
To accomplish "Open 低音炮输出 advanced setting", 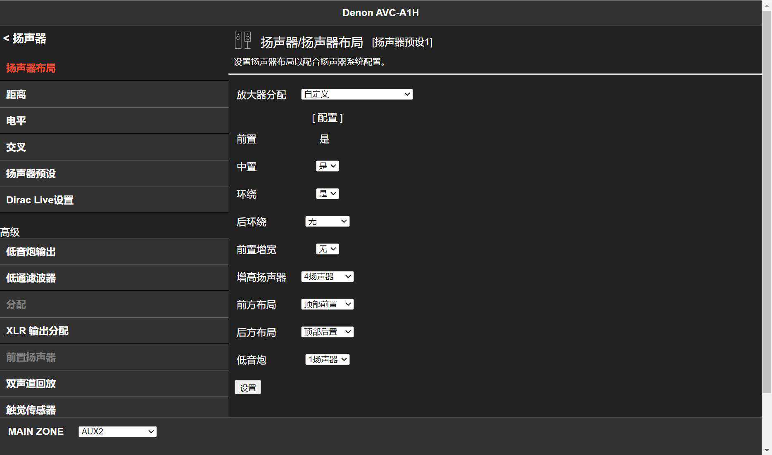I will click(x=31, y=252).
